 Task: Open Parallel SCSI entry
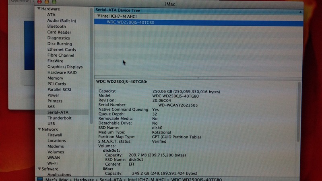pos(59,89)
